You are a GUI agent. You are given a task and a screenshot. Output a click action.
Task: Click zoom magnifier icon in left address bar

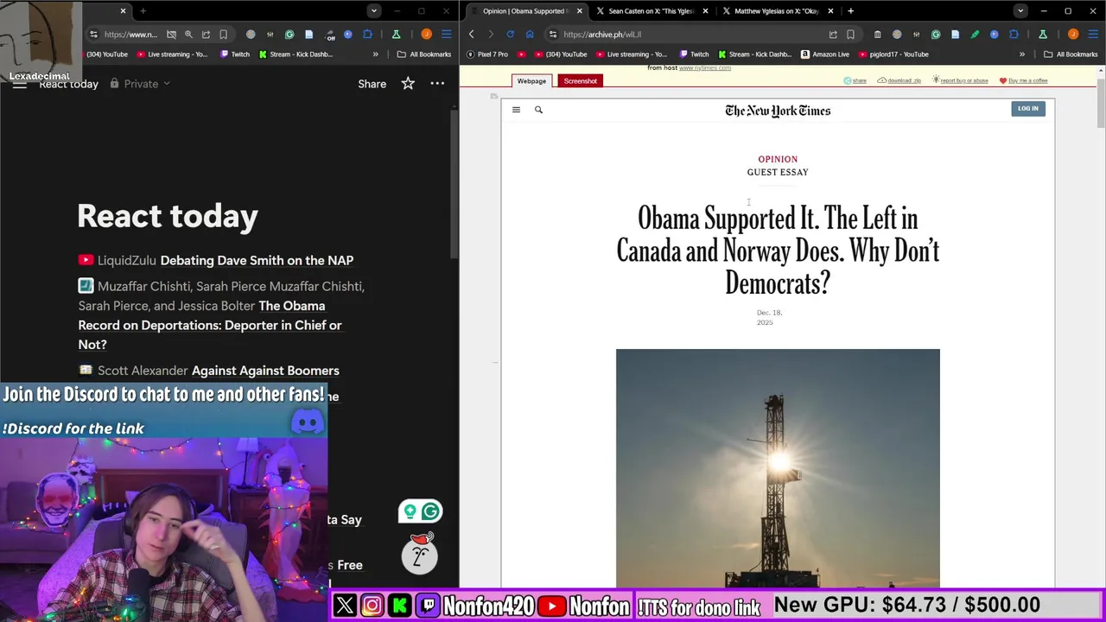pyautogui.click(x=188, y=35)
